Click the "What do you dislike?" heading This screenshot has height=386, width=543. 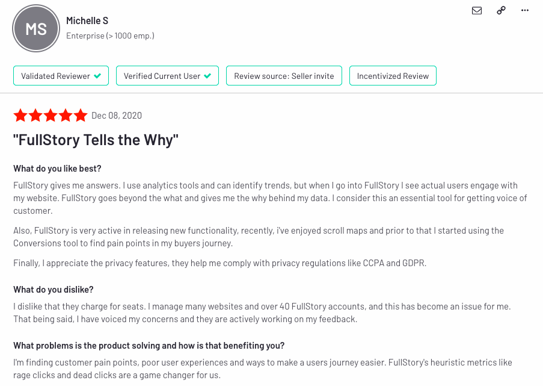pos(54,290)
